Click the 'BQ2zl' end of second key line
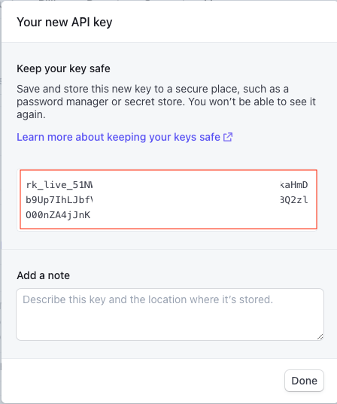This screenshot has height=404, width=337. coord(294,200)
